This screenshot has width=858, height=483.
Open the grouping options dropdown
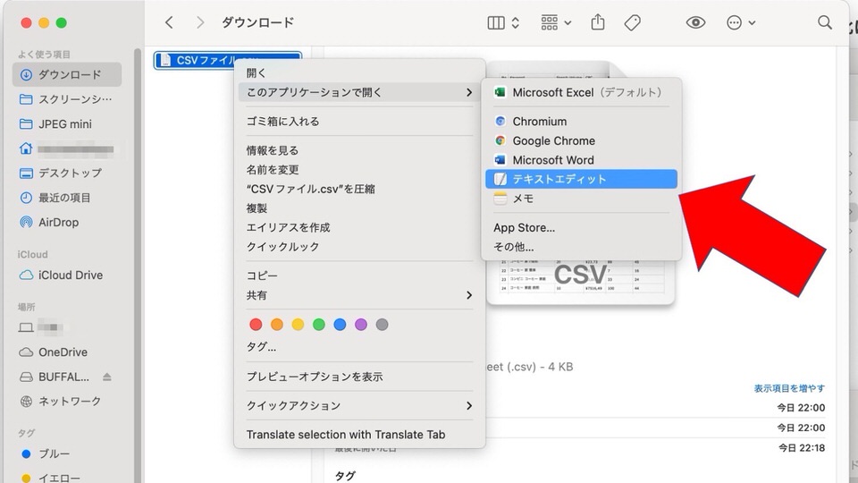click(556, 23)
